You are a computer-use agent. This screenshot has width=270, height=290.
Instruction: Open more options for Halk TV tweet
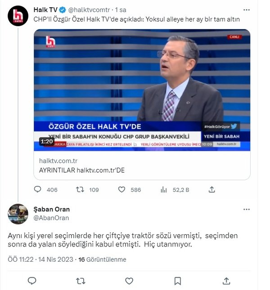click(x=246, y=9)
